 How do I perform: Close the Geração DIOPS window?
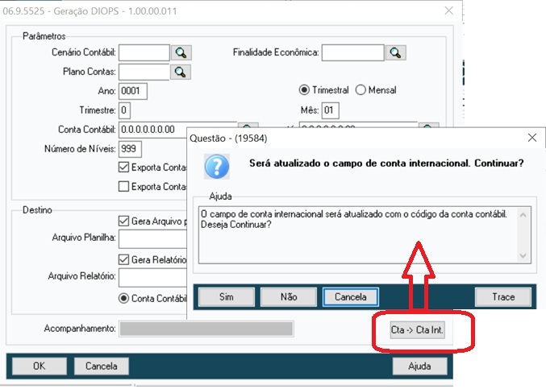point(449,10)
